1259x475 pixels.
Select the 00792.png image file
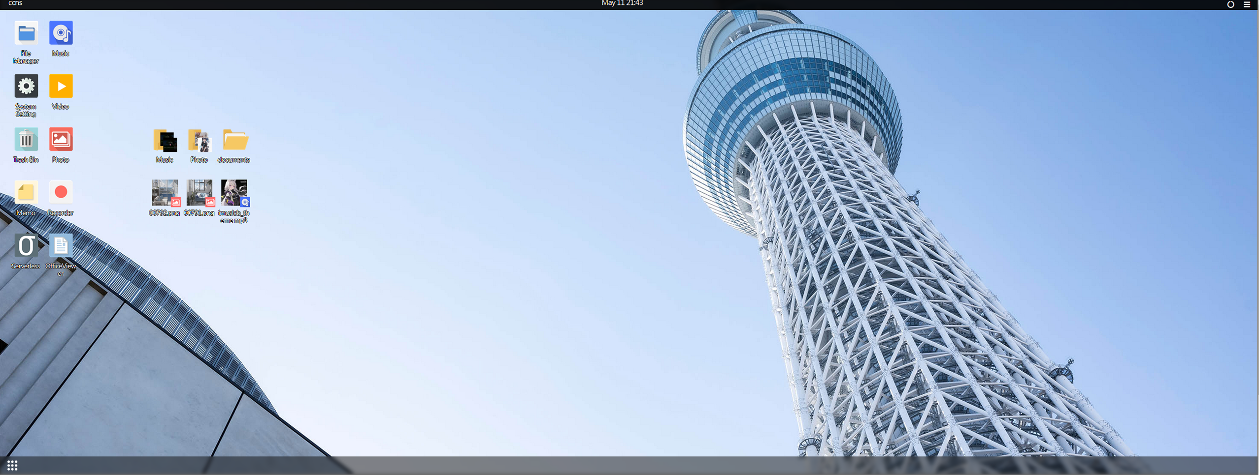click(x=165, y=193)
